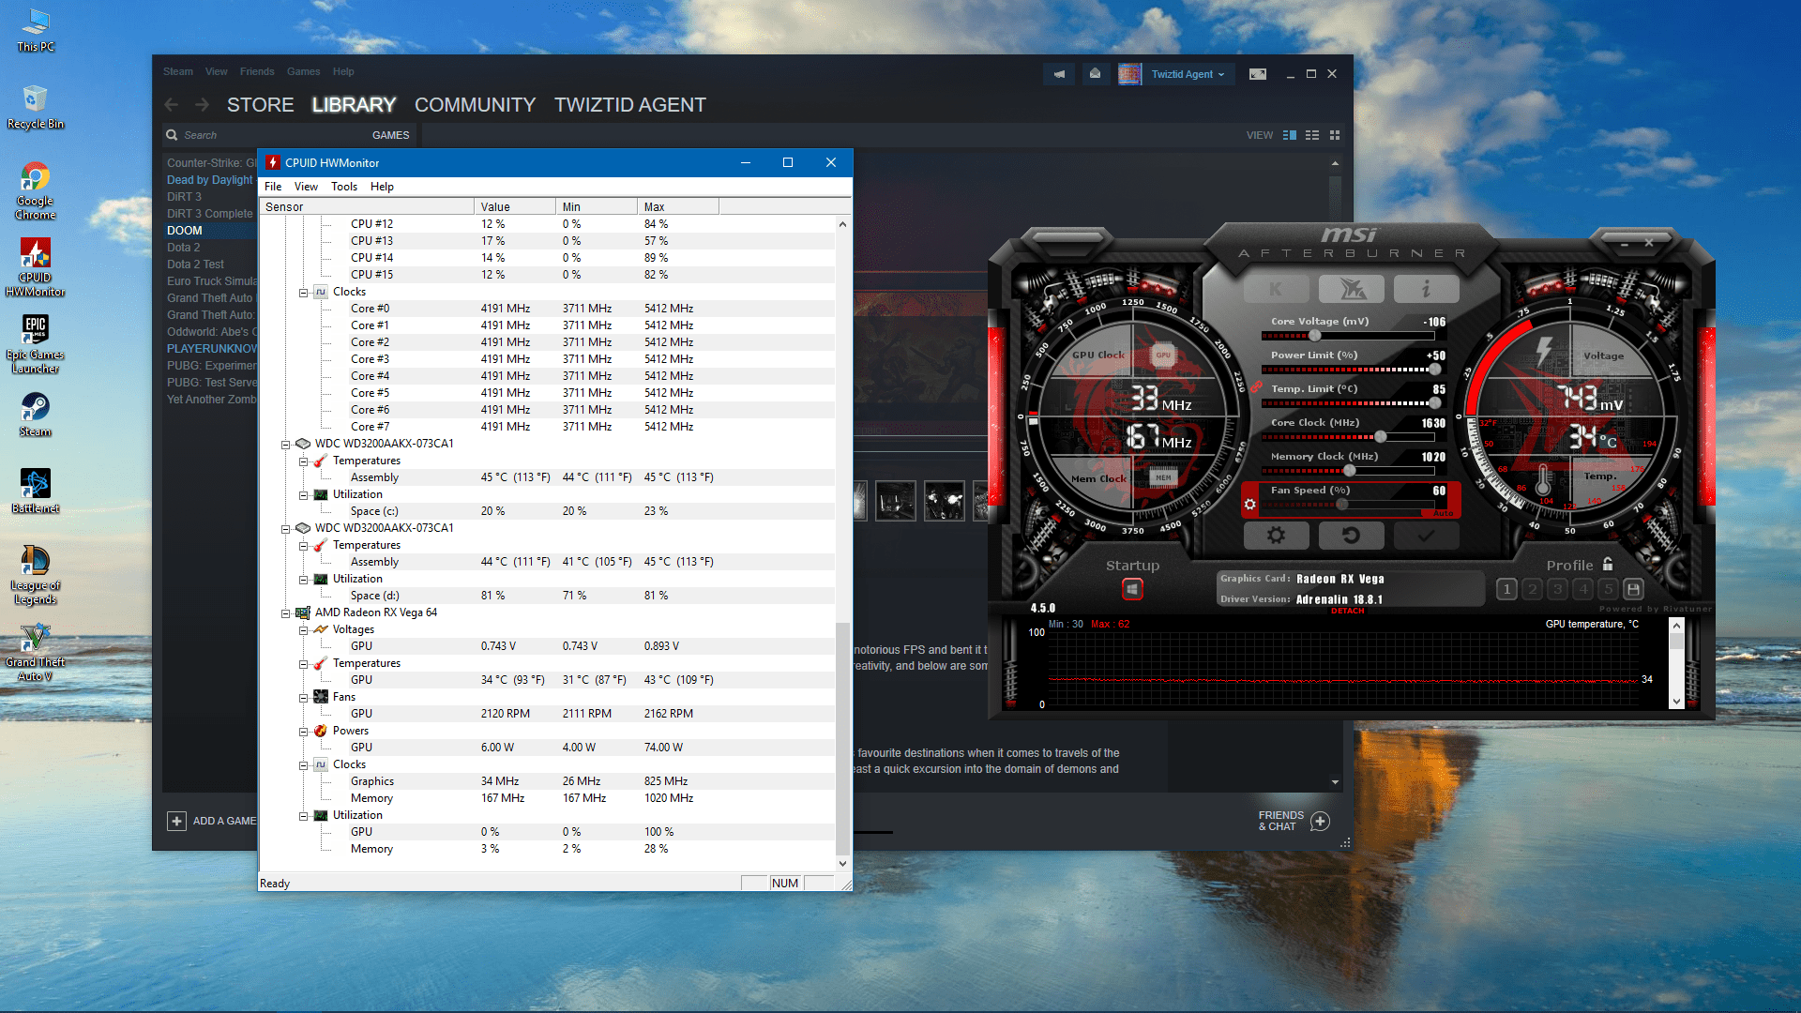
Task: Click the Core Voltage slider handle
Action: tap(1315, 335)
